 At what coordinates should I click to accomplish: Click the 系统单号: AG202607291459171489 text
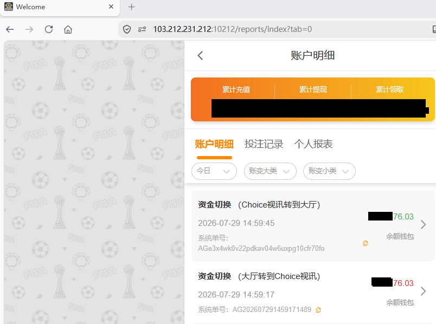pyautogui.click(x=254, y=309)
